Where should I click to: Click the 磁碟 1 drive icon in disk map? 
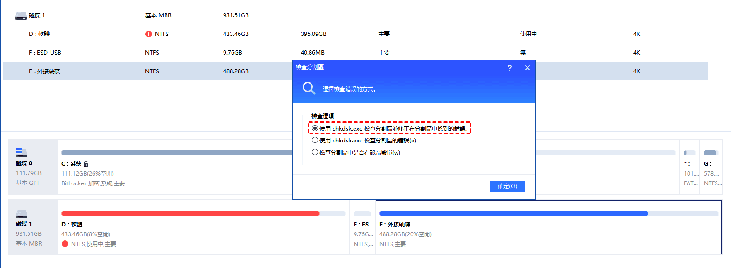pos(21,214)
